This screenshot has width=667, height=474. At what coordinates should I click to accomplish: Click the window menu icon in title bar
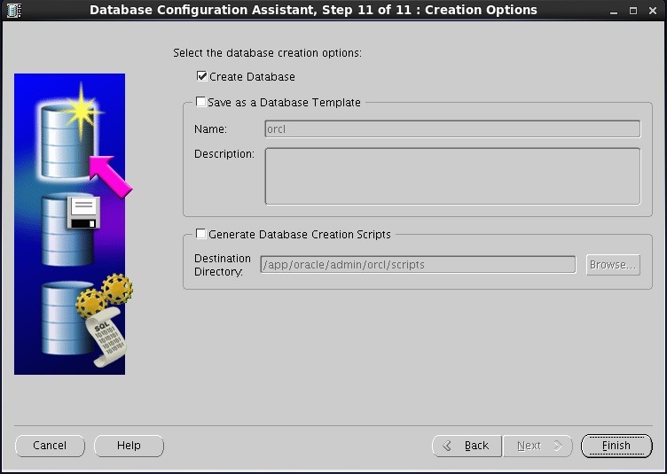[x=14, y=11]
